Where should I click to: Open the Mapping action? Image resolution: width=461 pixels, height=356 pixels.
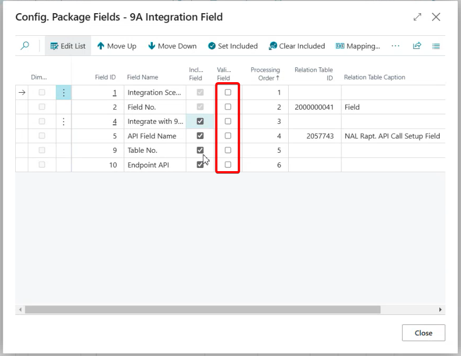click(x=358, y=46)
